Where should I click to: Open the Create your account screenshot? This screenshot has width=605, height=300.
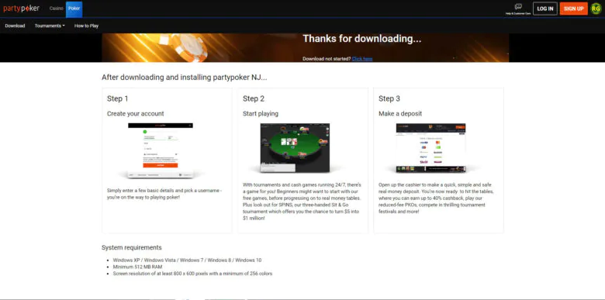[161, 150]
